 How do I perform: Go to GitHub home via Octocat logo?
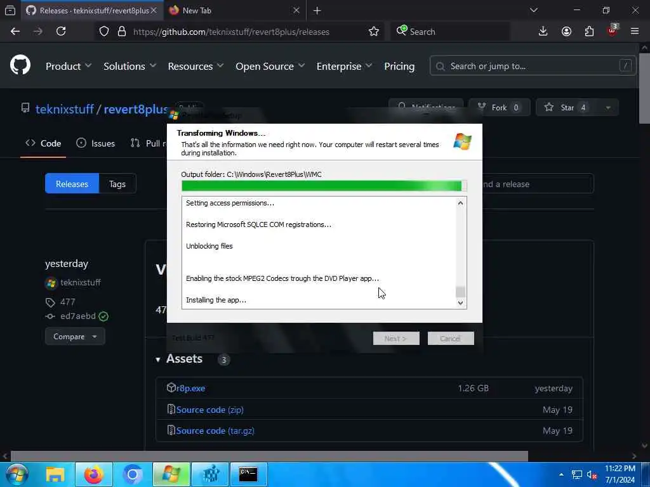tap(20, 65)
